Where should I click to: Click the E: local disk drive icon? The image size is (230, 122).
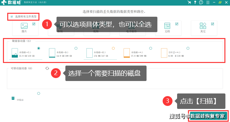click(89, 53)
